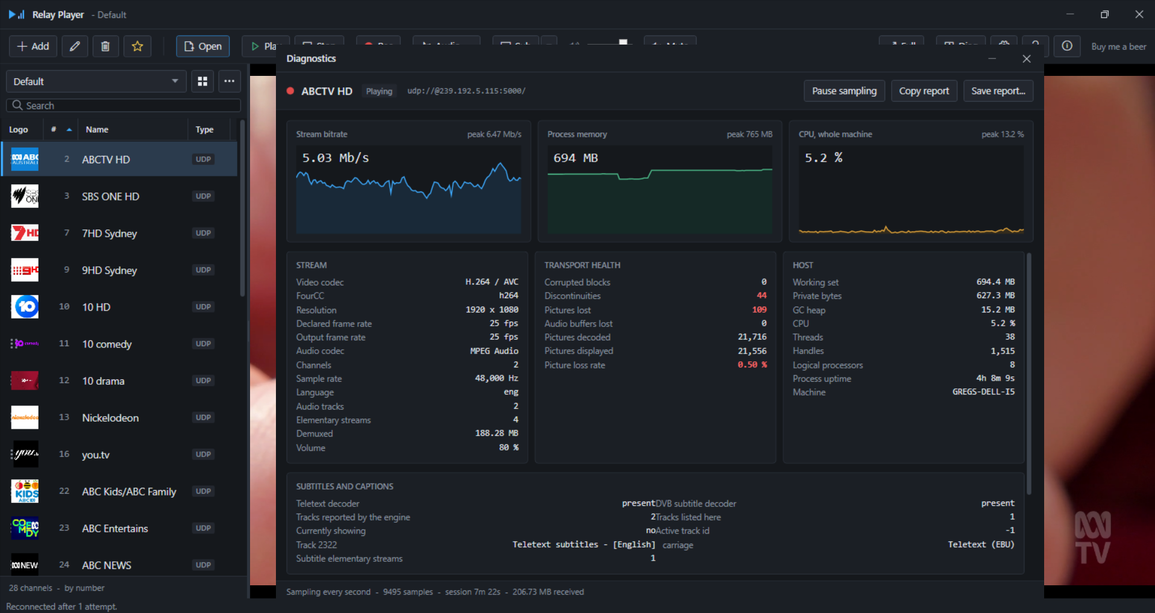Select the 9HD Sydney channel
The width and height of the screenshot is (1155, 613).
tap(119, 270)
